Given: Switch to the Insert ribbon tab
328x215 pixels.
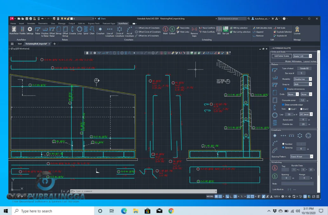Looking at the screenshot, I should pyautogui.click(x=21, y=24).
